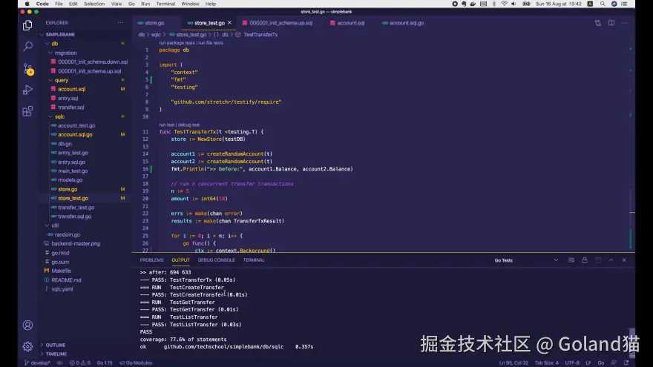Viewport: 653px width, 367px height.
Task: Split the editor to the right
Action: (x=611, y=23)
